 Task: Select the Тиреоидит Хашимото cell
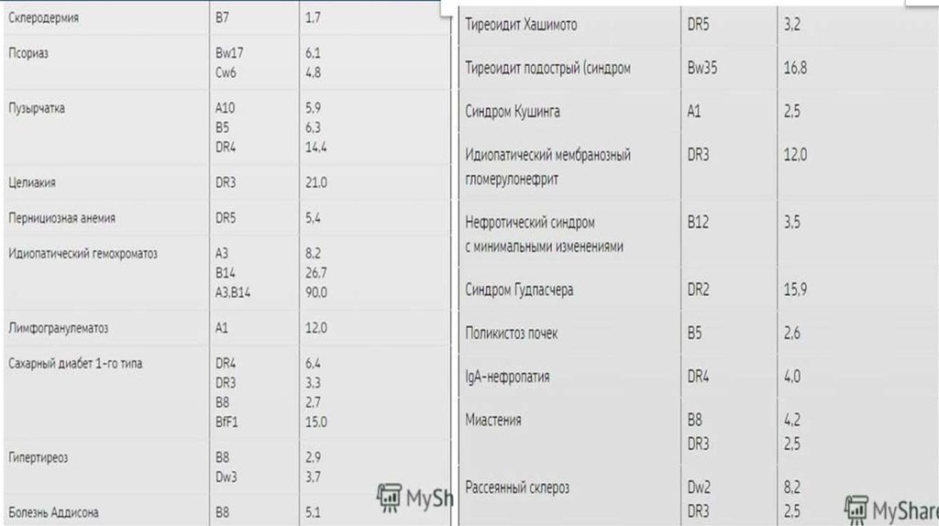(521, 25)
